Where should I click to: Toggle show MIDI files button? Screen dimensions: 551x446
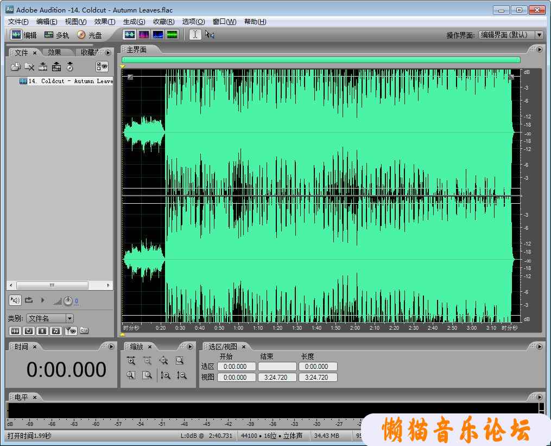(x=56, y=331)
